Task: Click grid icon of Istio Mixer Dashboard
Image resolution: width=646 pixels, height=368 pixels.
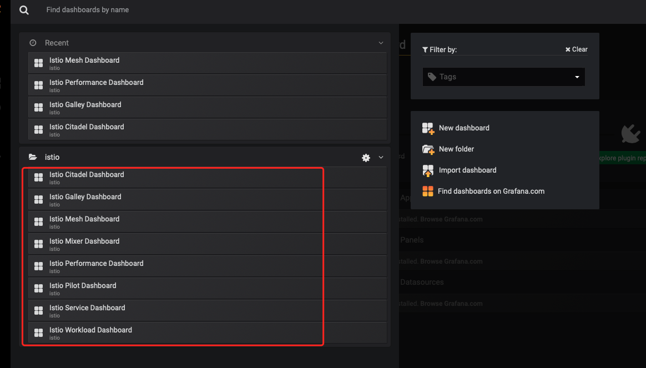Action: pyautogui.click(x=39, y=244)
